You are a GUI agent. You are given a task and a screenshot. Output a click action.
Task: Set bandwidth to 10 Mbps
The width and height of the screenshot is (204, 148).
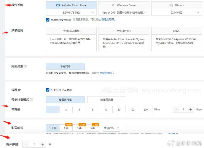pyautogui.click(x=106, y=110)
